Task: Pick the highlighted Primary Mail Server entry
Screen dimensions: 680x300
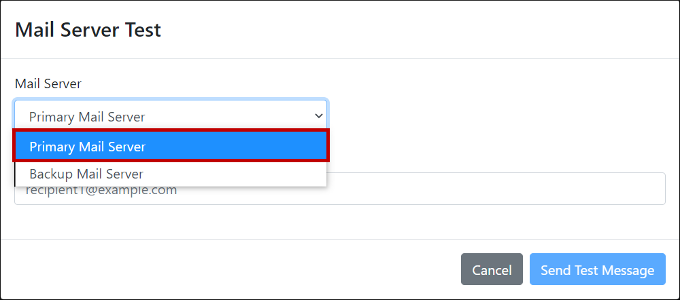Action: 170,146
